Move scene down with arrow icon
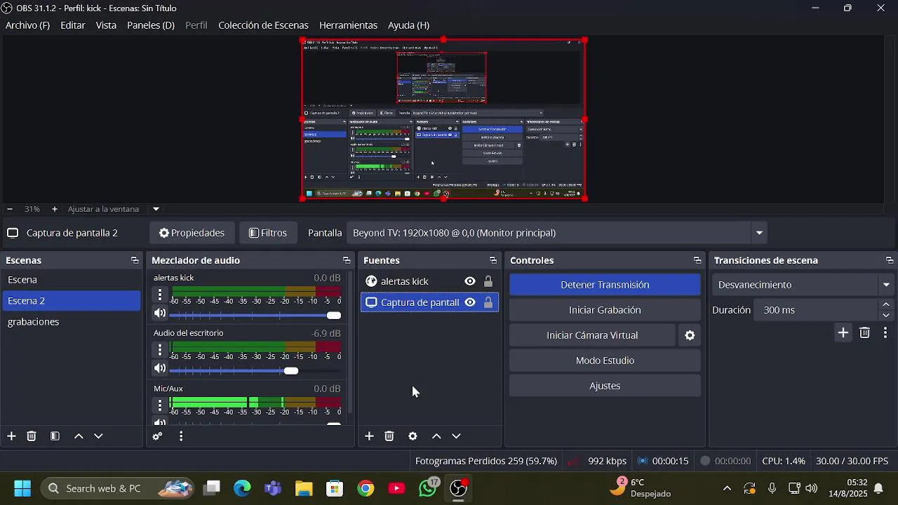The width and height of the screenshot is (898, 505). pos(98,436)
